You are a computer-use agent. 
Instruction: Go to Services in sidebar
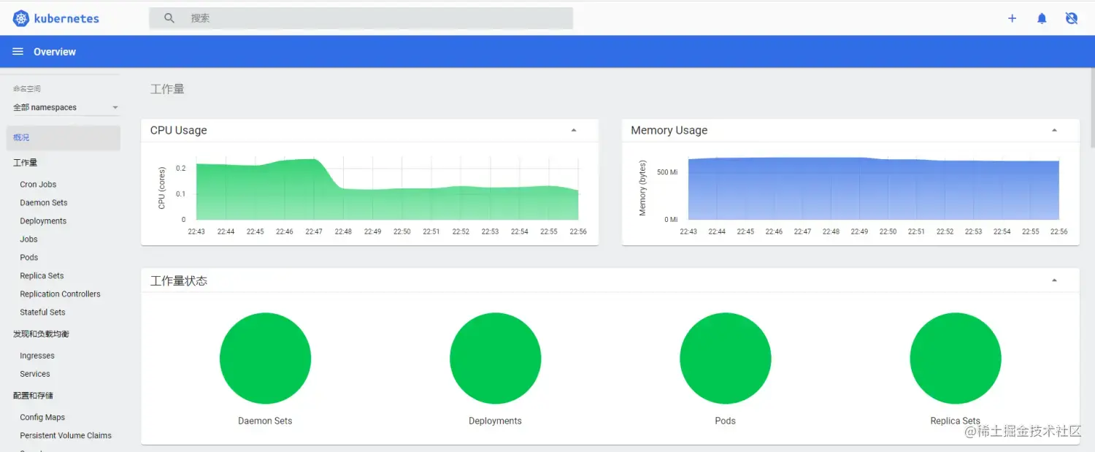point(35,374)
